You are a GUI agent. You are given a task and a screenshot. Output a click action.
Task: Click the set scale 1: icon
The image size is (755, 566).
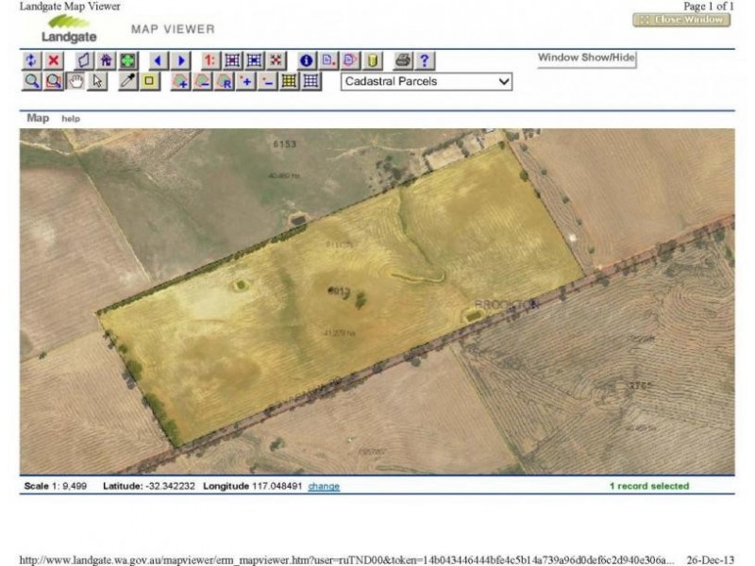click(210, 60)
